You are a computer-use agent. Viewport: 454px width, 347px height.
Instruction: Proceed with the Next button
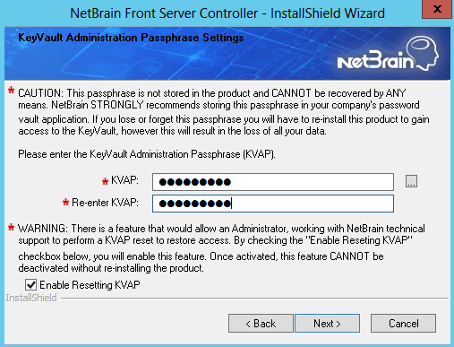[327, 323]
